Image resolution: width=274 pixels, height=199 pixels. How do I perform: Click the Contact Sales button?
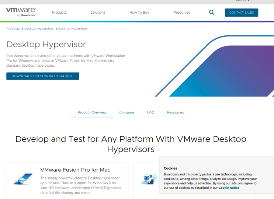(x=242, y=13)
